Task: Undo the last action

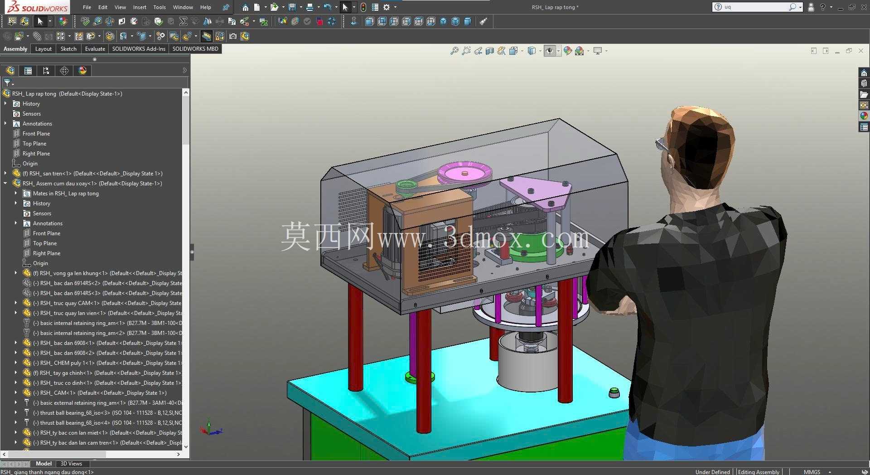Action: click(x=327, y=7)
